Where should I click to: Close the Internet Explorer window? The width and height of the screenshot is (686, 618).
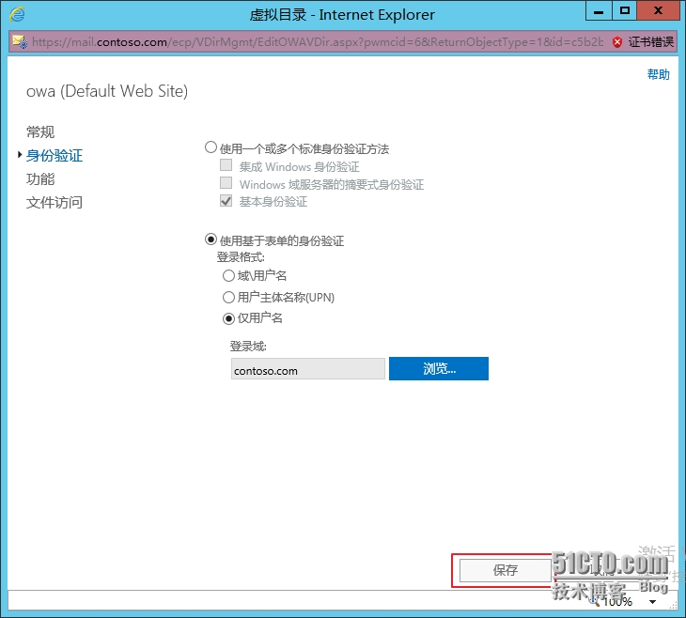pyautogui.click(x=658, y=11)
